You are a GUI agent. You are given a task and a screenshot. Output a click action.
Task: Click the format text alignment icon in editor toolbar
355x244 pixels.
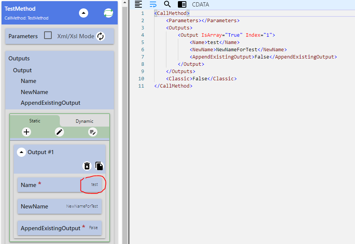point(138,4)
